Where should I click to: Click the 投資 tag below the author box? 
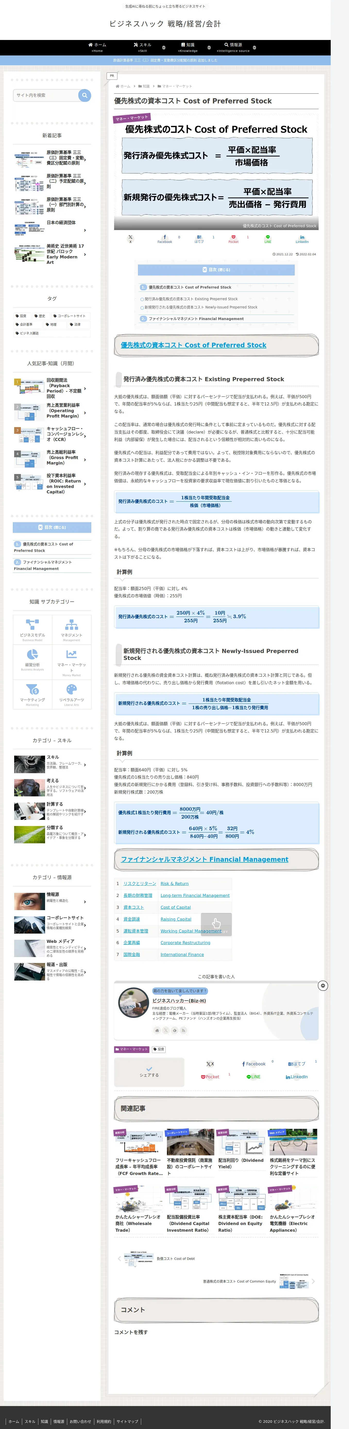point(158,1050)
